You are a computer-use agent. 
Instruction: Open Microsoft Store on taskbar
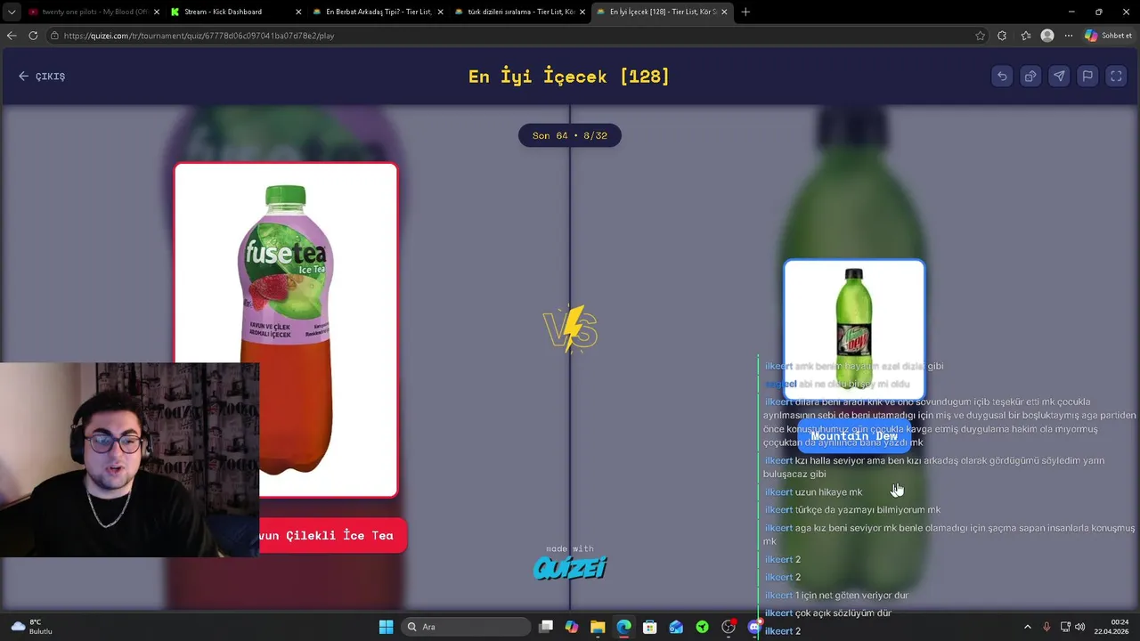click(x=650, y=627)
